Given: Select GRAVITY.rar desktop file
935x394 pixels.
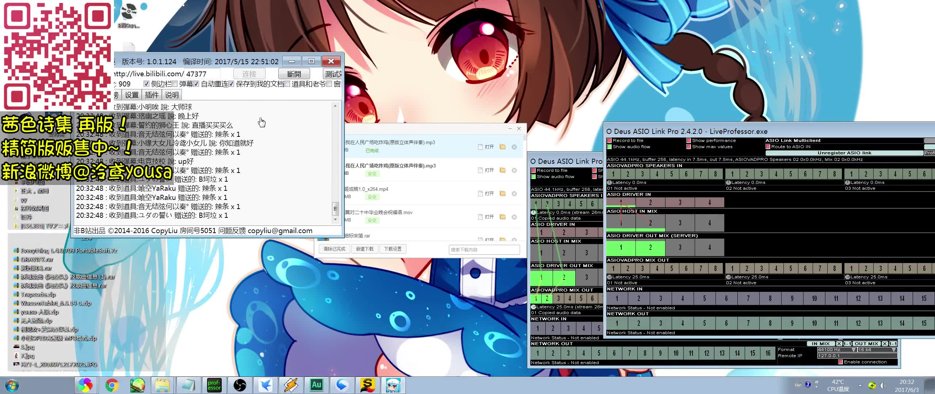Looking at the screenshot, I should pos(37,259).
